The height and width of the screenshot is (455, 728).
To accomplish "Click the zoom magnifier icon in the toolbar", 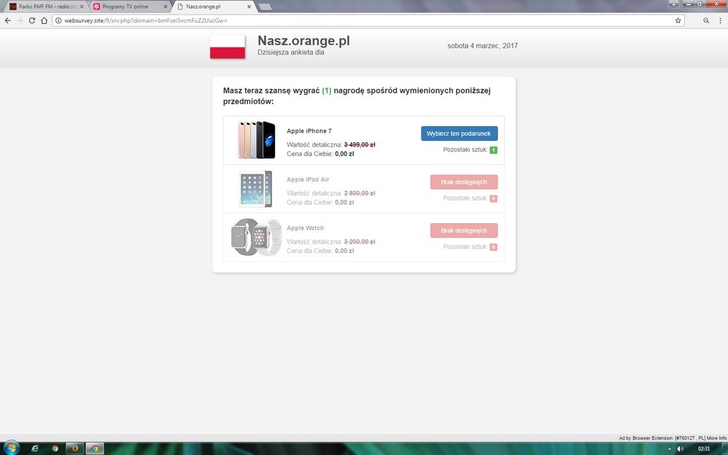I will pyautogui.click(x=705, y=20).
